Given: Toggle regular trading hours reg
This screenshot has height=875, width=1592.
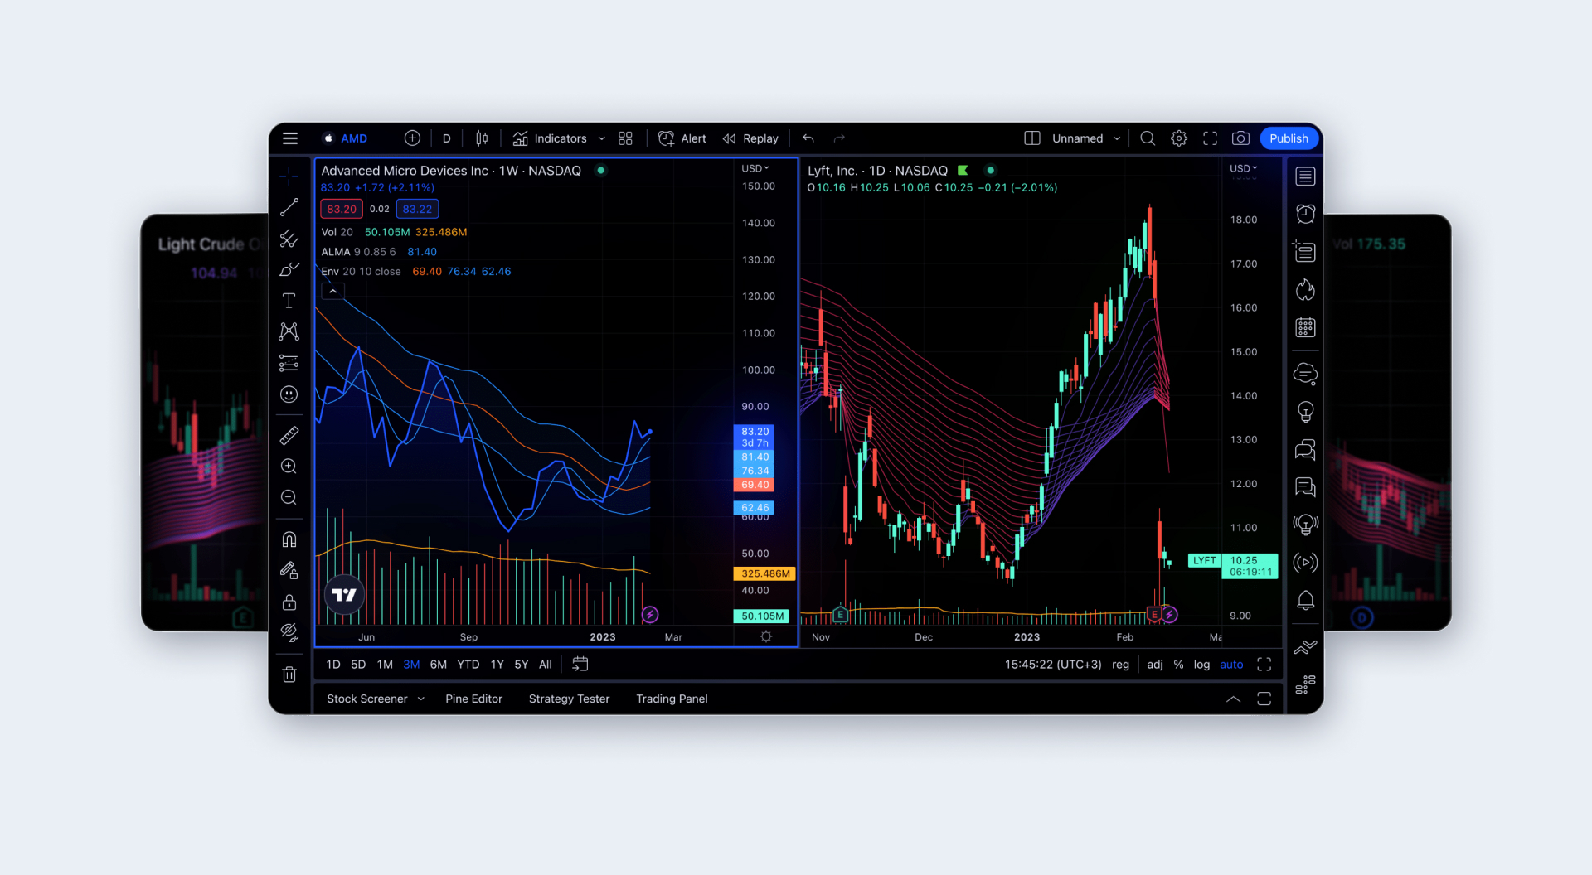Looking at the screenshot, I should coord(1120,665).
